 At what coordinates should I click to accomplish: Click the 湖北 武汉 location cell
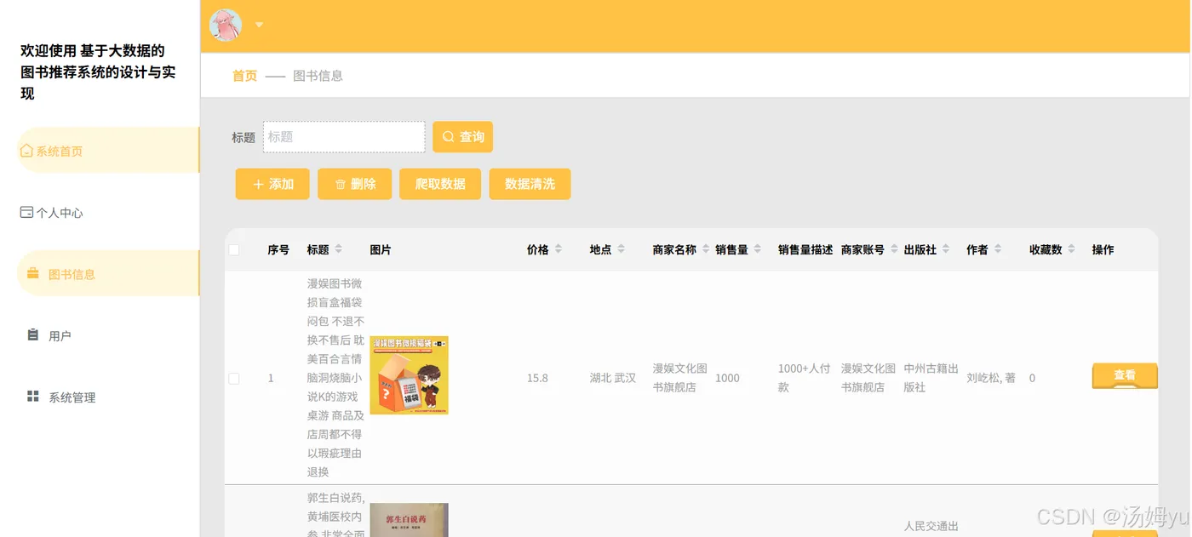tap(613, 378)
